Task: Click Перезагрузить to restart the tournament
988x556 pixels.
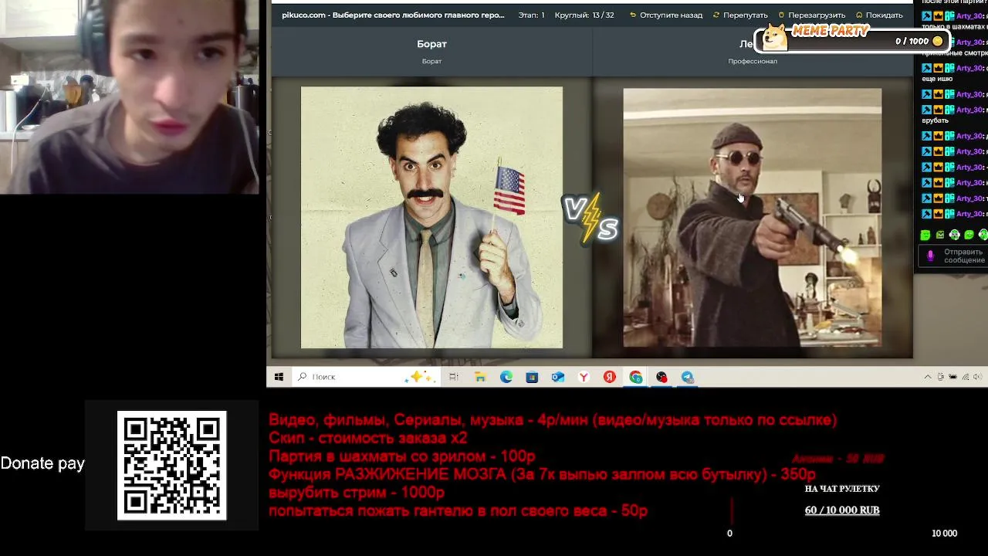Action: pos(811,15)
